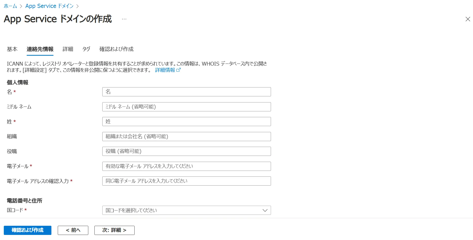
Task: Click the 電話番号と住所 section heading
Action: coord(24,201)
